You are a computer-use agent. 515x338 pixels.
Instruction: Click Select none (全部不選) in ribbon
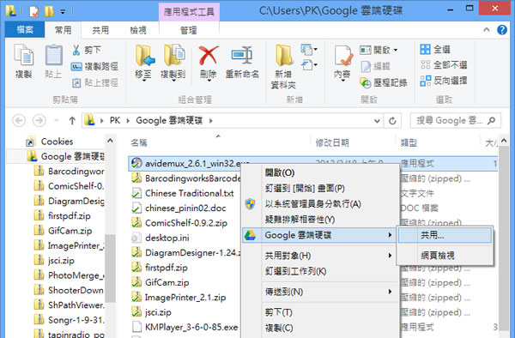[444, 65]
